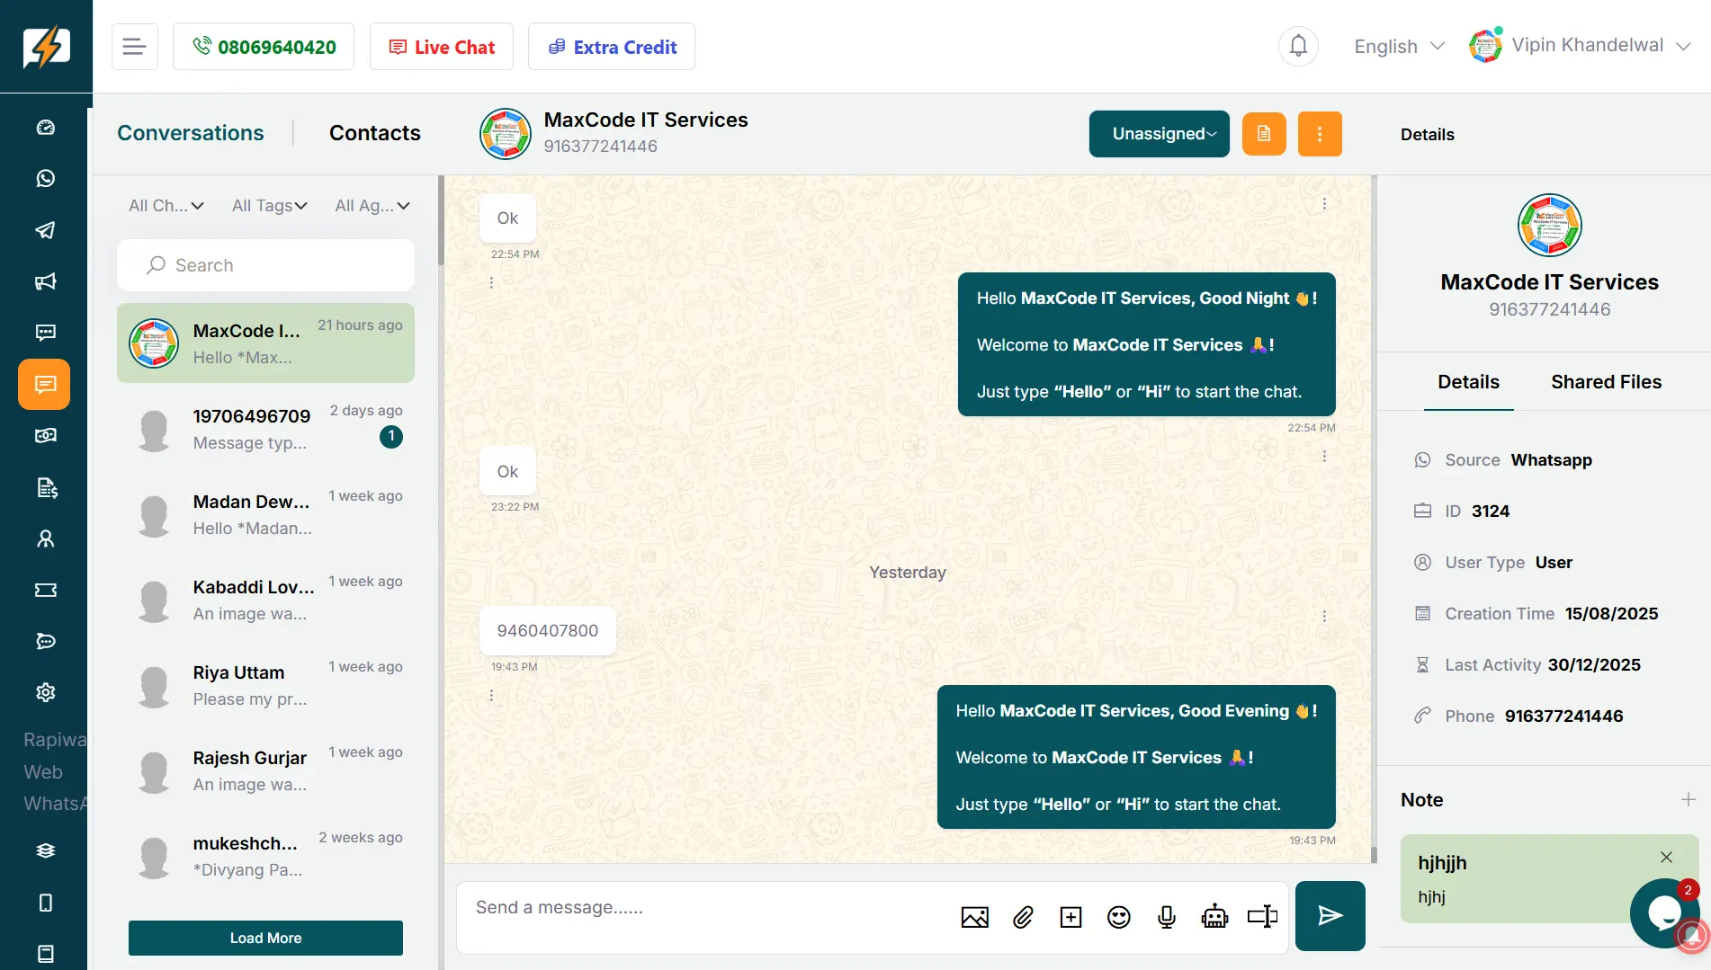The image size is (1711, 970).
Task: Add a new note with plus icon
Action: tap(1688, 799)
